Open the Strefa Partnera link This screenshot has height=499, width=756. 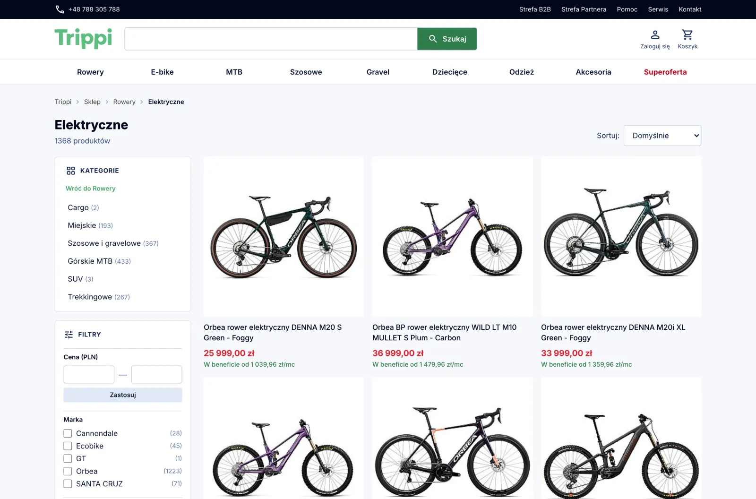(584, 9)
